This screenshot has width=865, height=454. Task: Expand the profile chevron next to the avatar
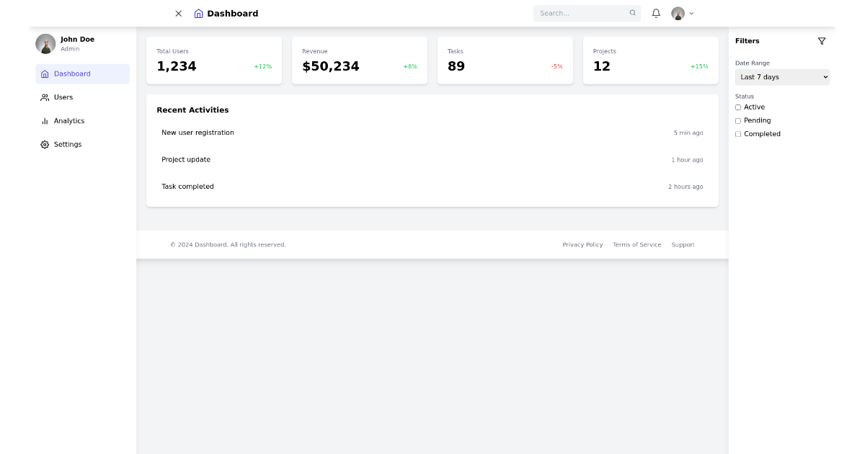(691, 13)
